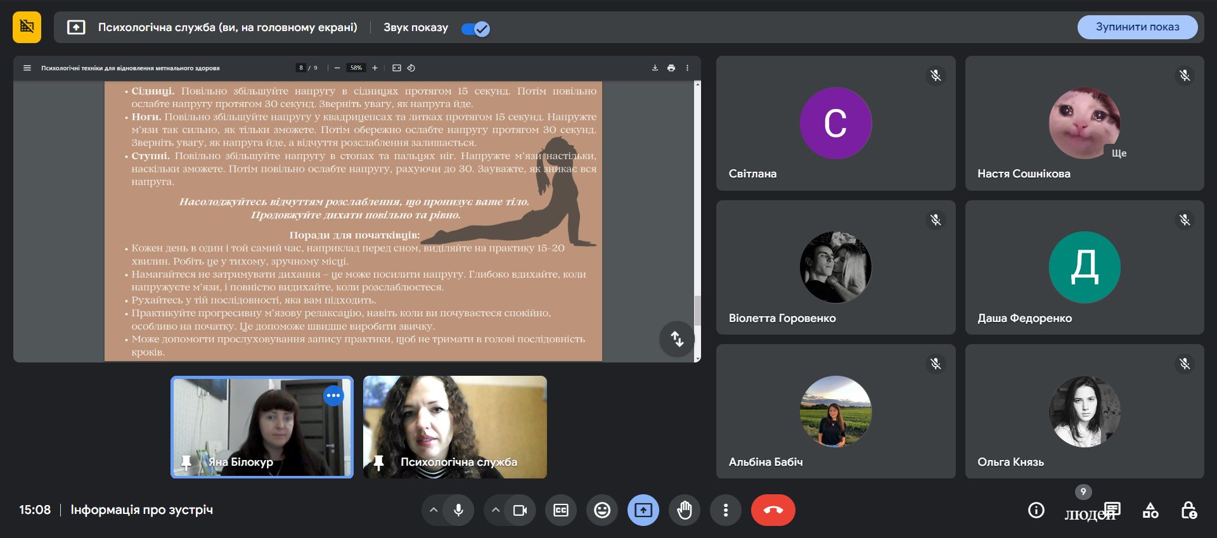Click the PDF vertical scrollbar thumb

click(x=697, y=311)
